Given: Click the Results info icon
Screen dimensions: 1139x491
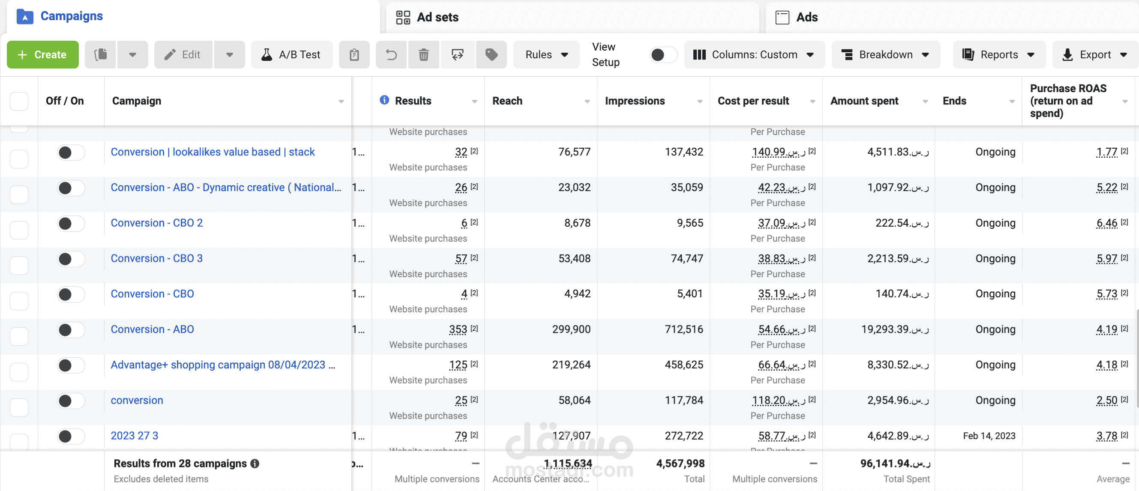Looking at the screenshot, I should [x=384, y=100].
